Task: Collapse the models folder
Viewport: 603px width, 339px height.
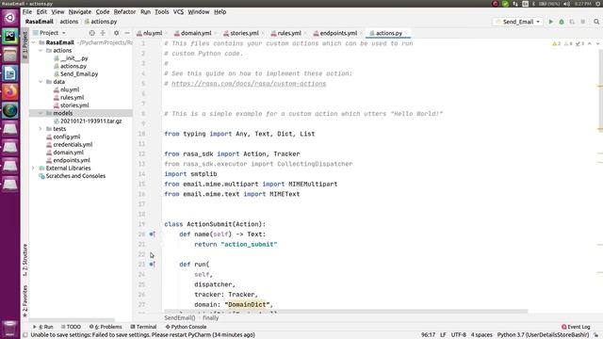Action: point(41,113)
